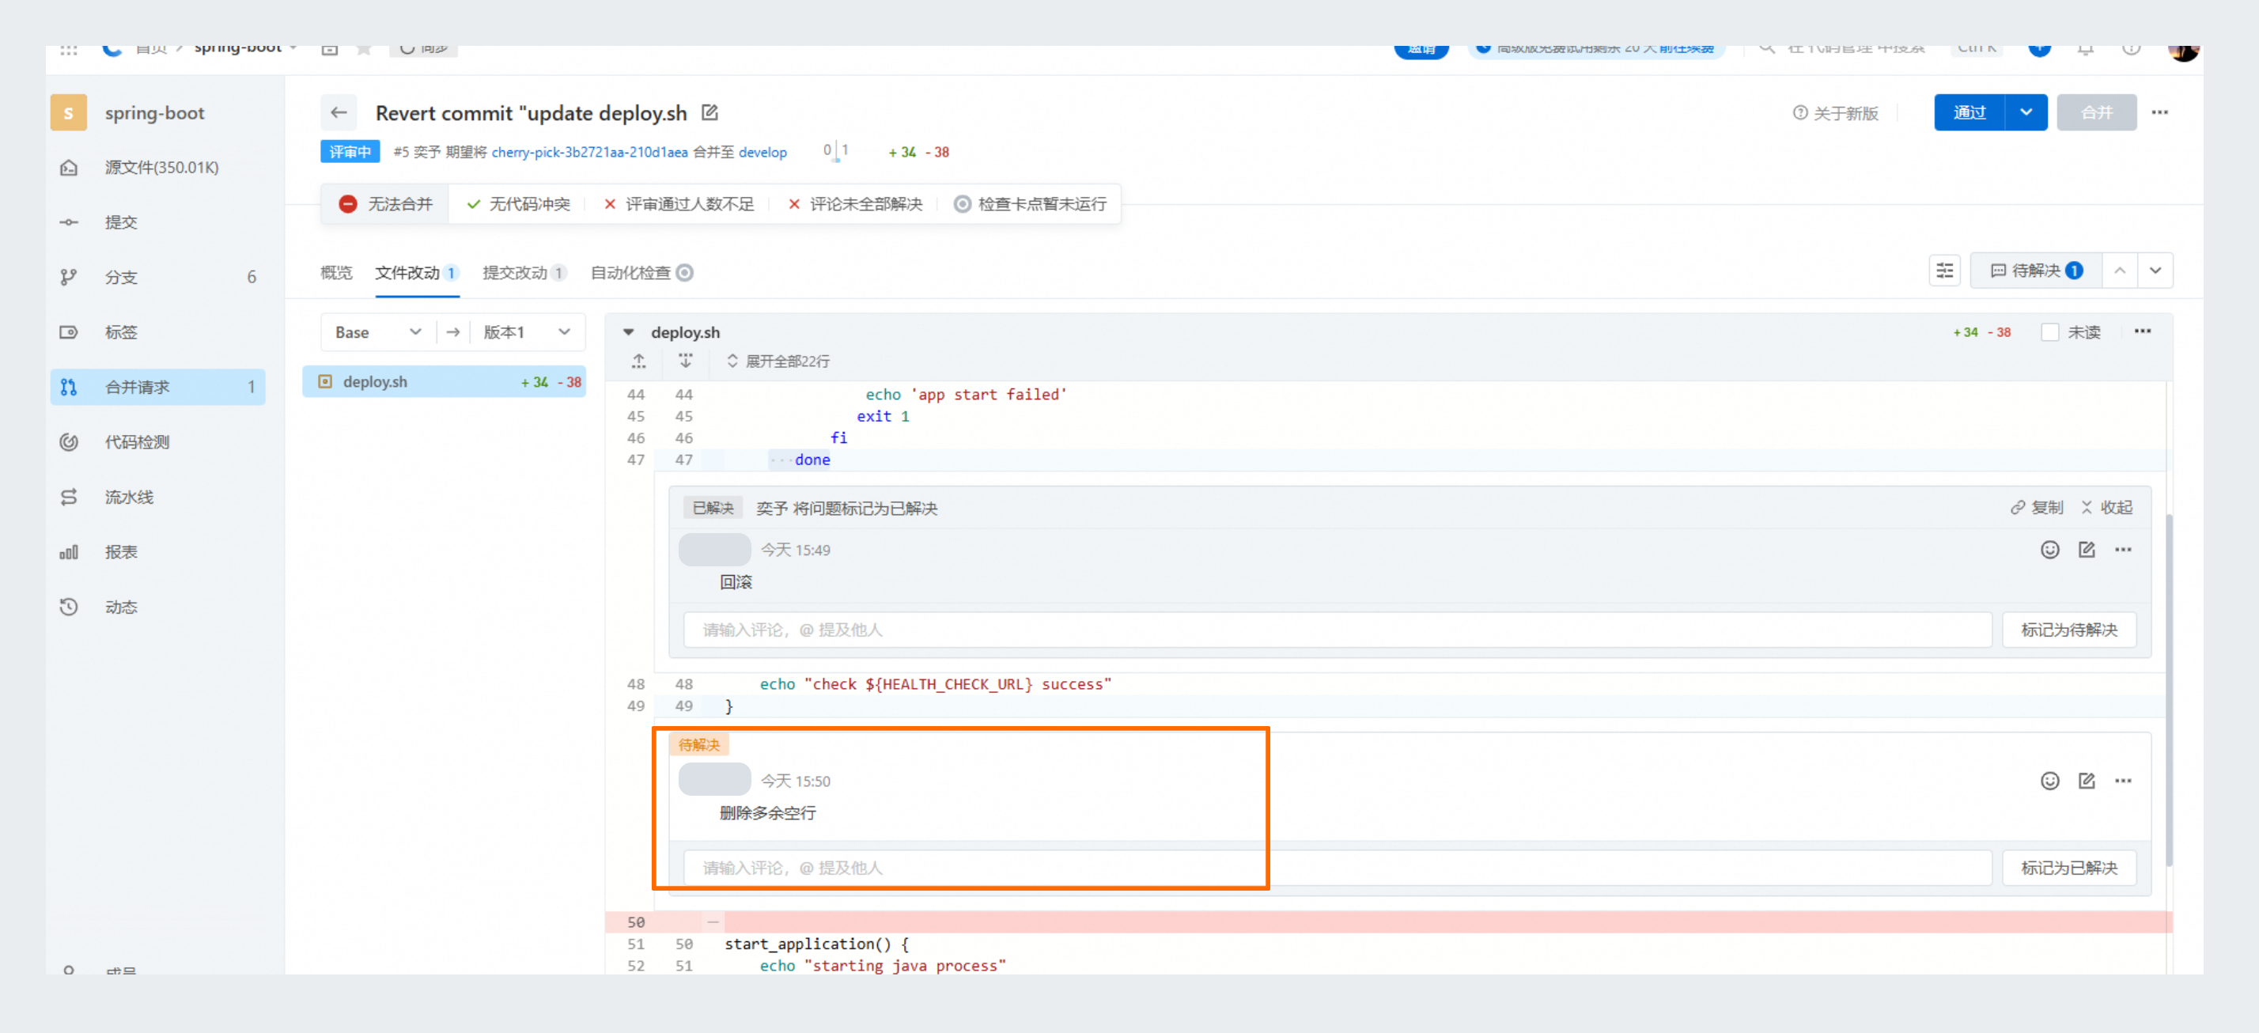Expand all 22 hidden lines
The image size is (2259, 1033).
point(778,361)
